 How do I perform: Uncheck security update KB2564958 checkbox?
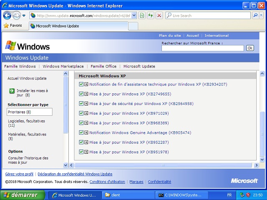(81, 104)
